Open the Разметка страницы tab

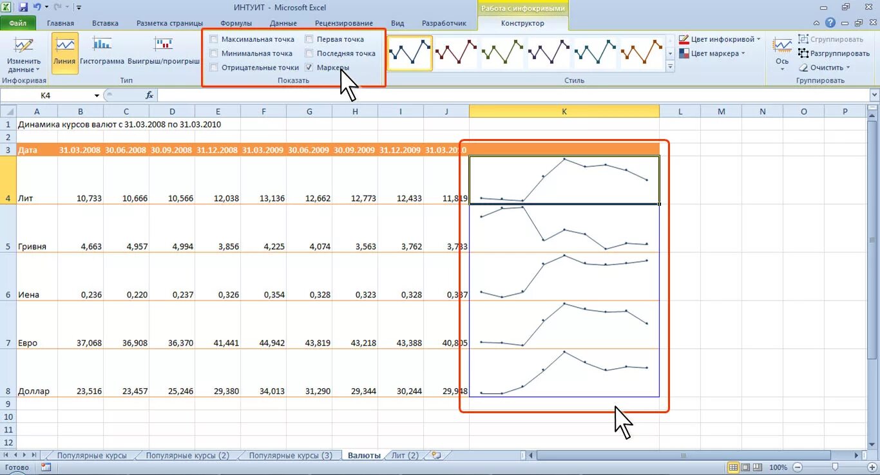click(x=170, y=23)
